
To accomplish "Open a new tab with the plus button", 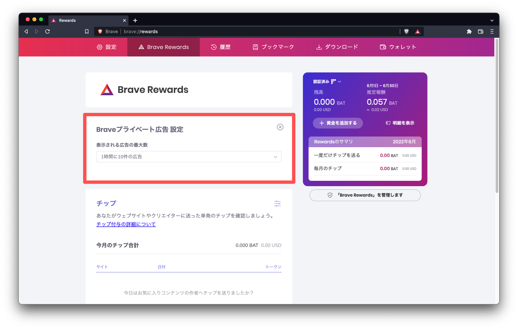I will [x=135, y=20].
